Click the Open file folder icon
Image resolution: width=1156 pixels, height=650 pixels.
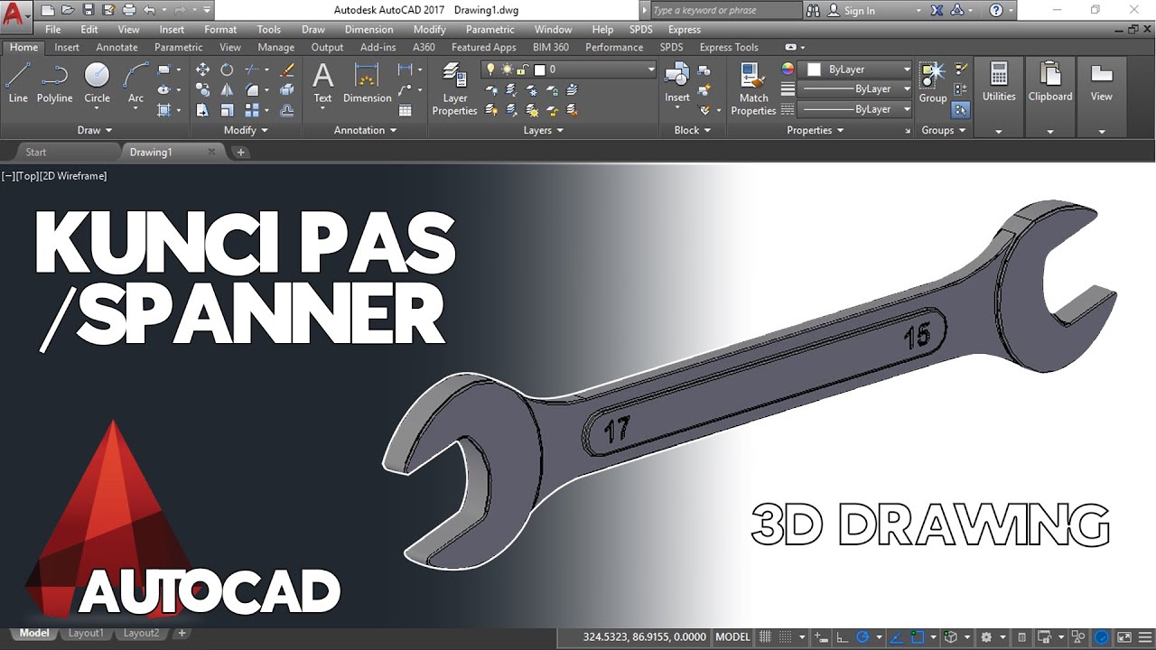coord(68,11)
